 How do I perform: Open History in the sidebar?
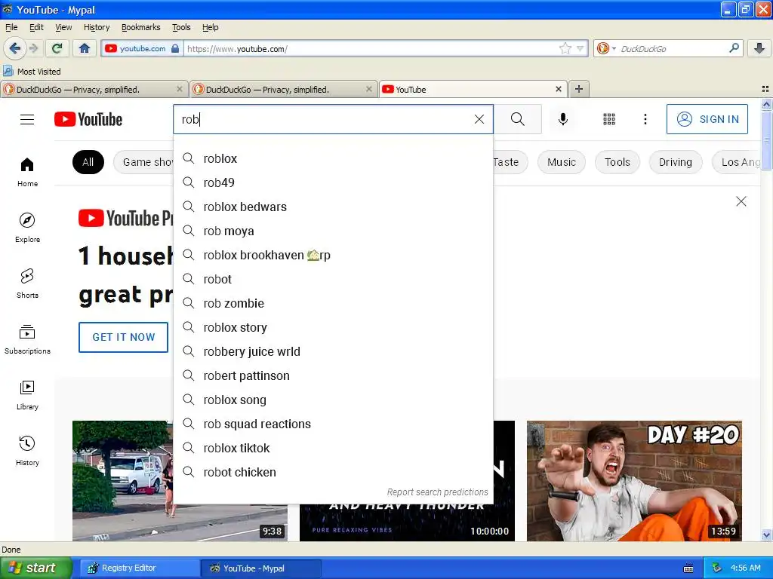coord(28,451)
